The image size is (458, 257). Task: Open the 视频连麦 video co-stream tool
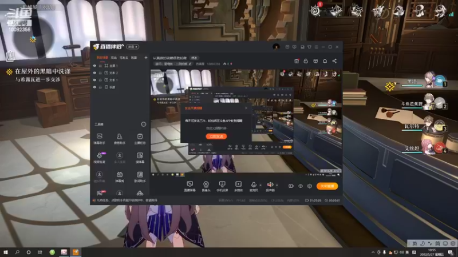point(99,158)
